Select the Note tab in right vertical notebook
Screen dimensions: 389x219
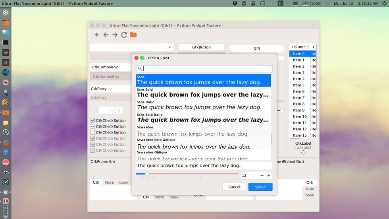click(x=310, y=189)
